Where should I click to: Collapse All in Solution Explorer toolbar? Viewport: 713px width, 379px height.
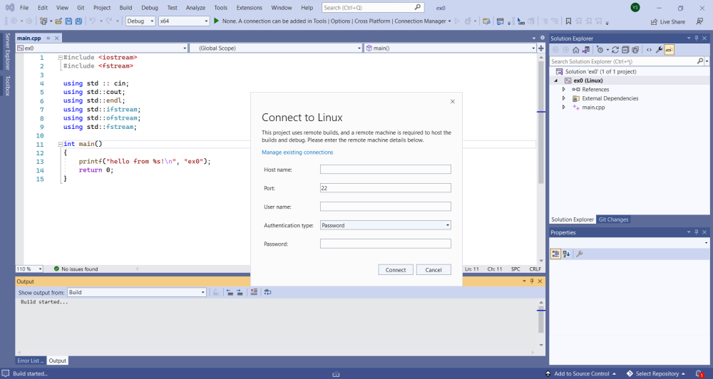[x=625, y=50]
